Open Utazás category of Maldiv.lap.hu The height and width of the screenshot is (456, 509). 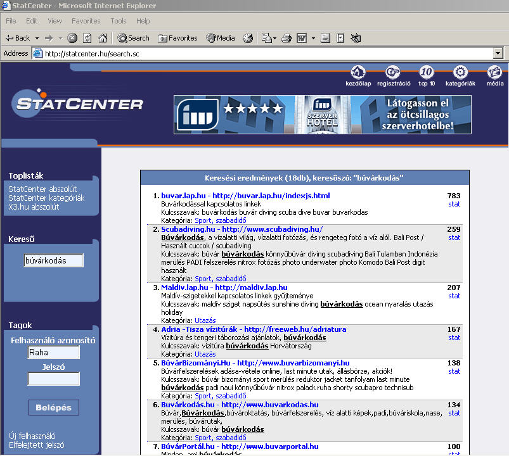pyautogui.click(x=205, y=320)
